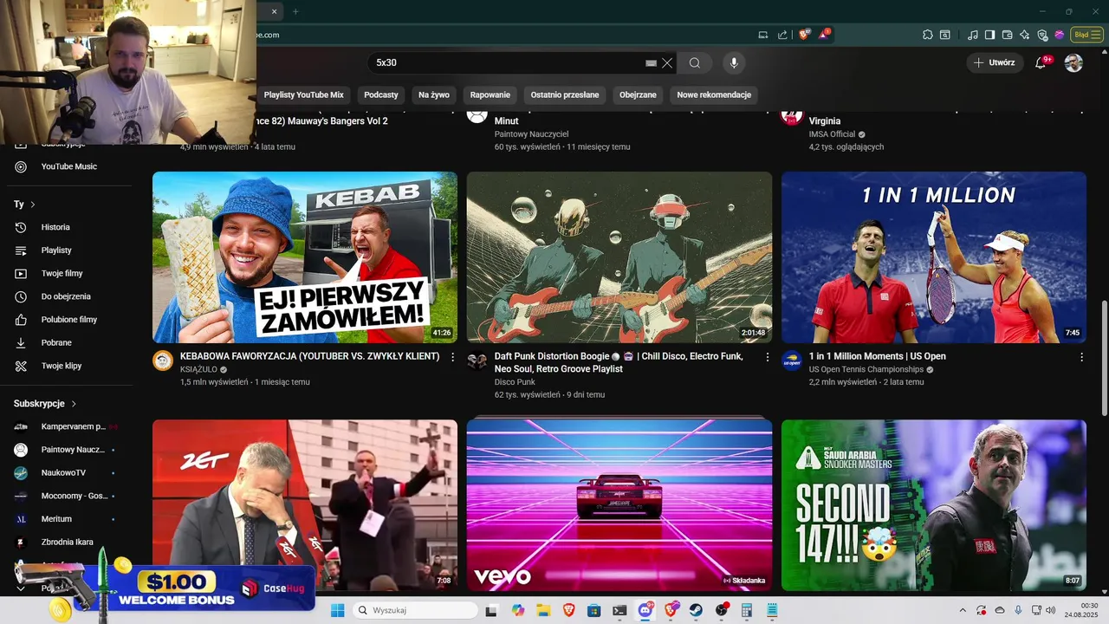
Task: Open the Brave playlist music note icon
Action: (x=973, y=35)
